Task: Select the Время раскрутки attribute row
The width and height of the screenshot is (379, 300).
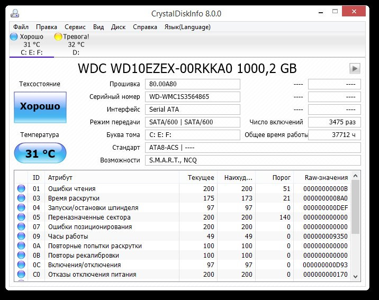Action: tap(184, 198)
